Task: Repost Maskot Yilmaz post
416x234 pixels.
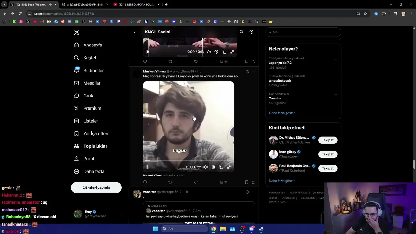Action: click(x=170, y=182)
